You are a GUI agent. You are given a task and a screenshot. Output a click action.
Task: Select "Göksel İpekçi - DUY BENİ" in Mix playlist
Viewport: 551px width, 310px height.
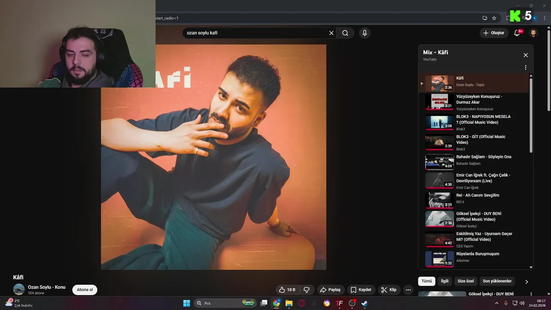point(474,220)
